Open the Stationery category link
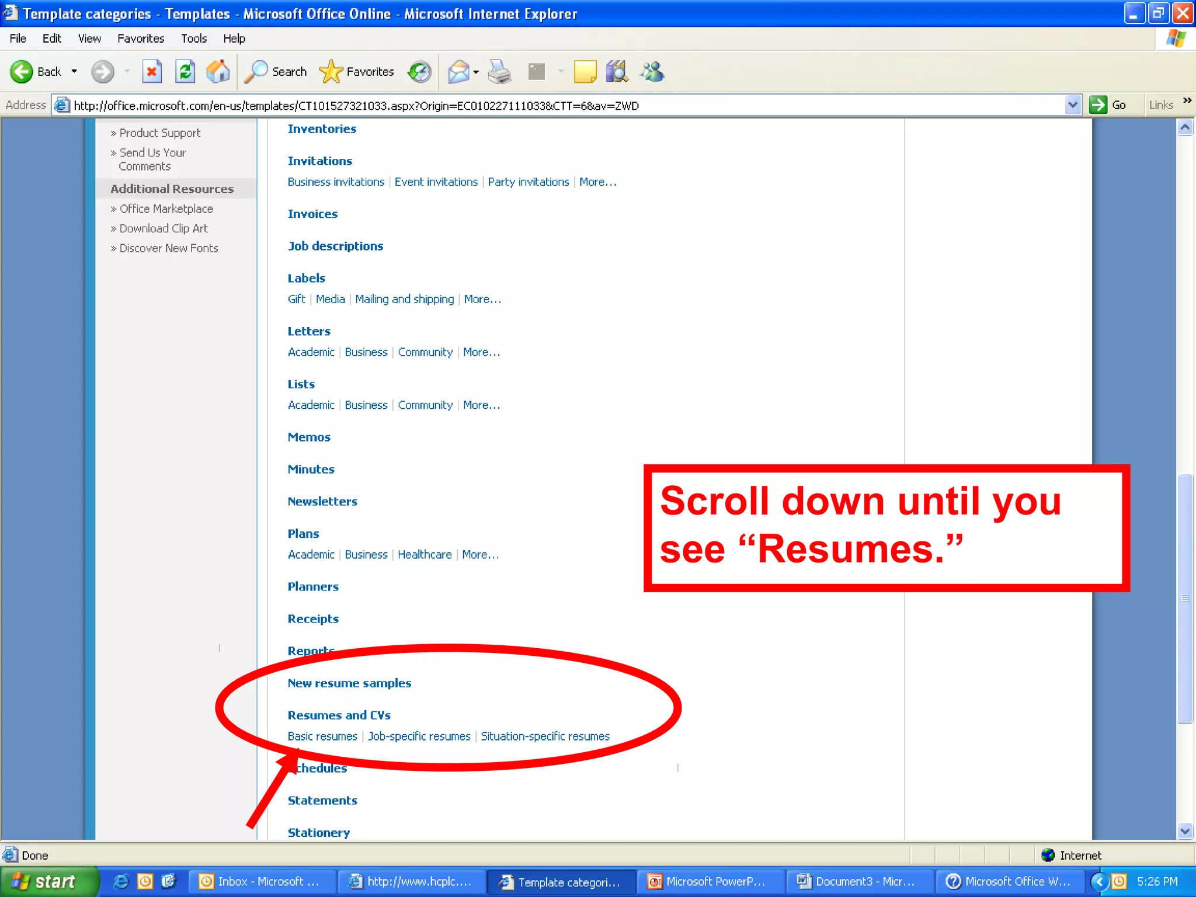 [x=318, y=833]
